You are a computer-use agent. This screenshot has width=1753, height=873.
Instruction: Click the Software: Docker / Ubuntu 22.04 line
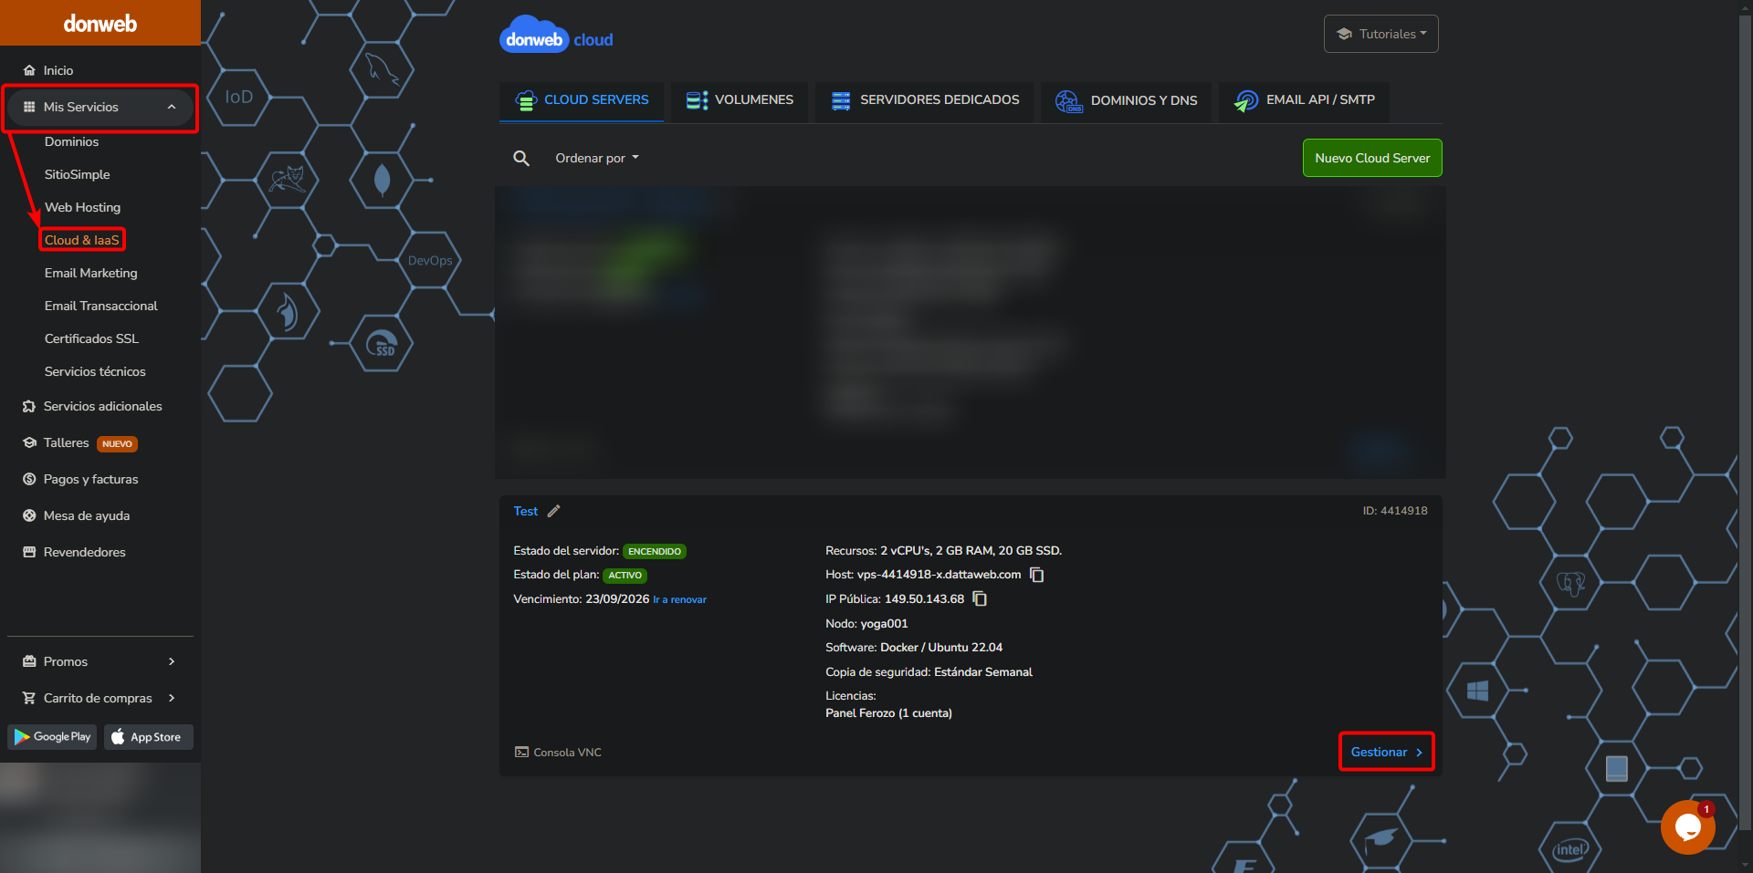point(914,648)
